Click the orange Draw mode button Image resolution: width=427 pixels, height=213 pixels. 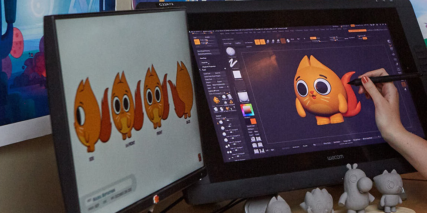[262, 42]
